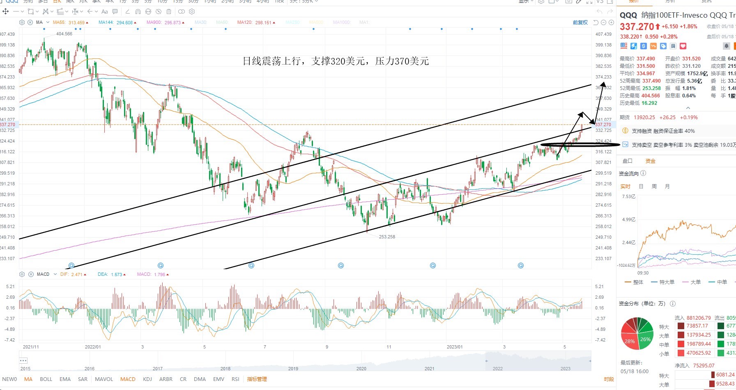Open MACD indicator settings gear

[22, 274]
